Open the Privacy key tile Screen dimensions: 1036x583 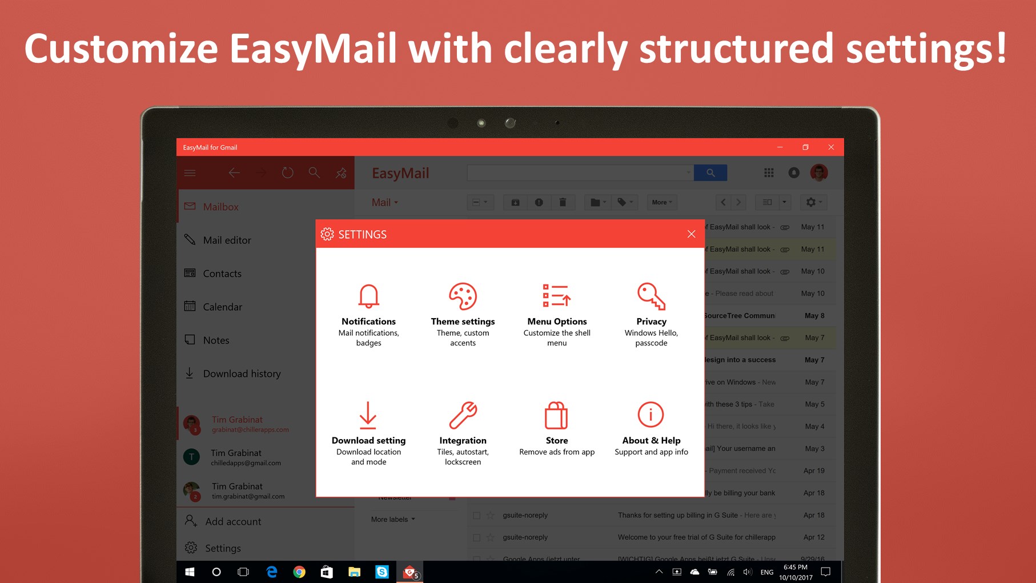click(x=652, y=315)
